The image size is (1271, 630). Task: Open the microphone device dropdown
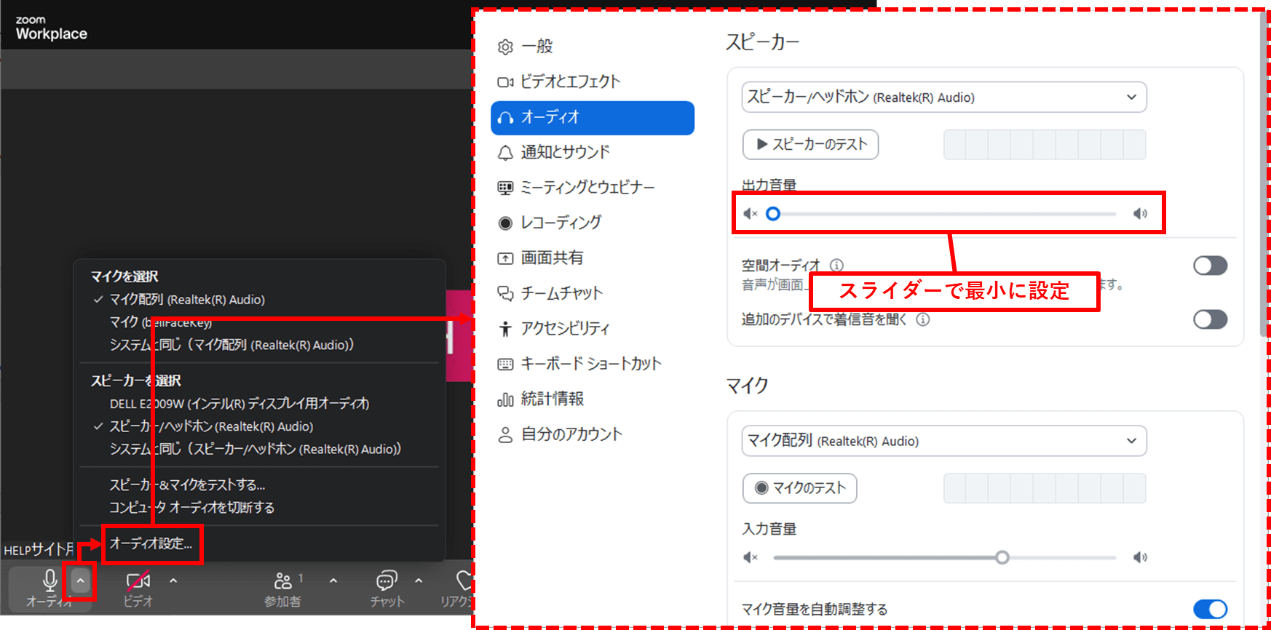[x=944, y=441]
